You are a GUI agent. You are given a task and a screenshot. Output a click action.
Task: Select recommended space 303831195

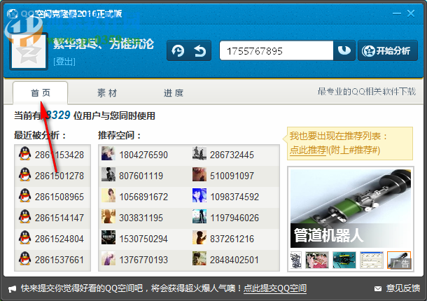pyautogui.click(x=141, y=218)
